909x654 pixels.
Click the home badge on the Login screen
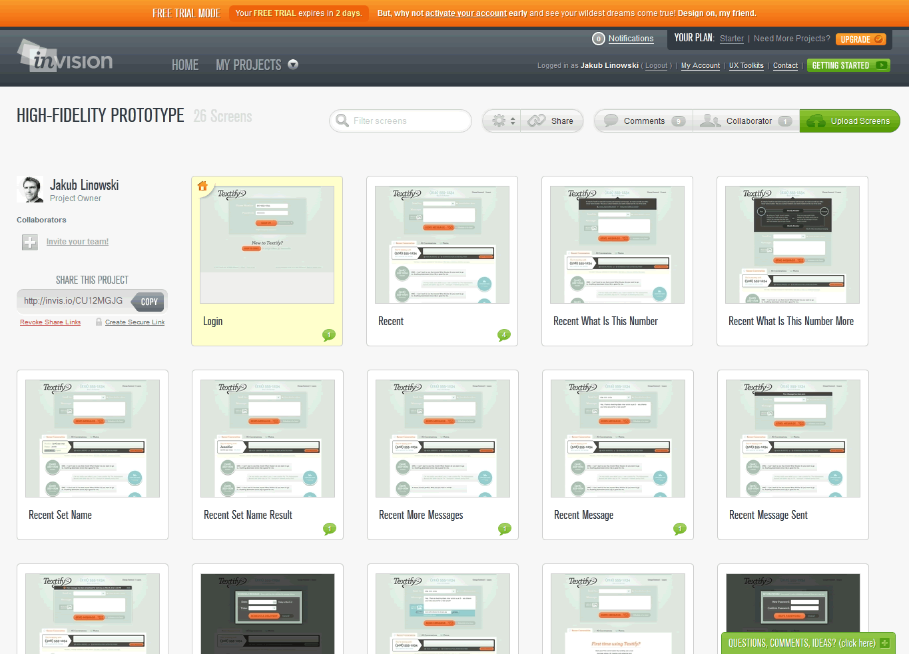coord(202,186)
